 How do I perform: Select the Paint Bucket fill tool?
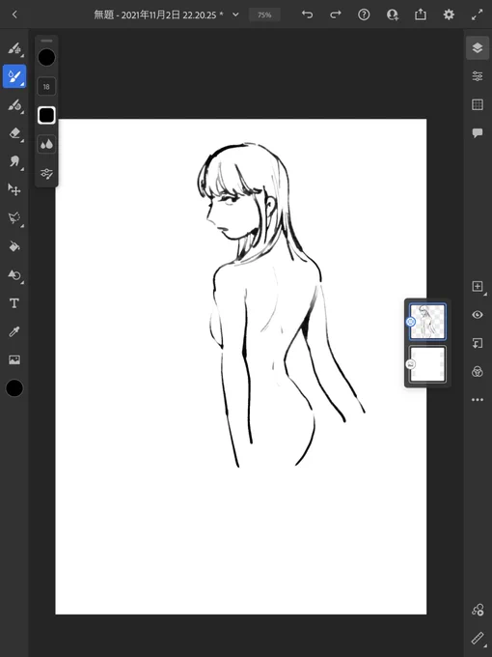pos(14,246)
